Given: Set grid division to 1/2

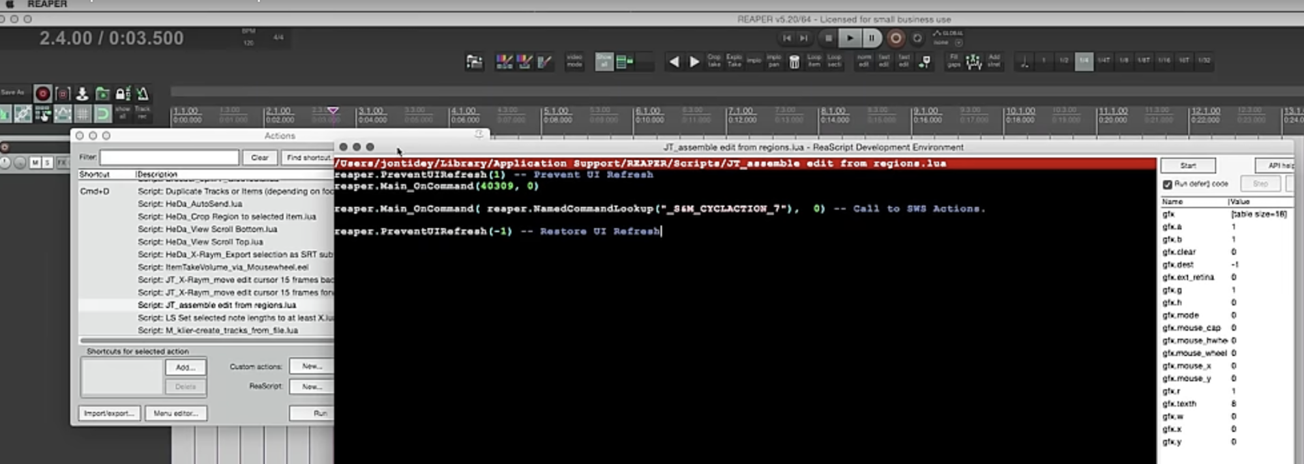Looking at the screenshot, I should [x=1064, y=61].
